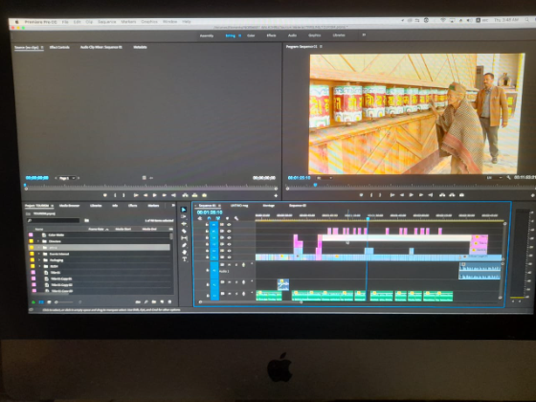This screenshot has width=536, height=402.
Task: Select the Type tool in tools panel
Action: click(184, 259)
